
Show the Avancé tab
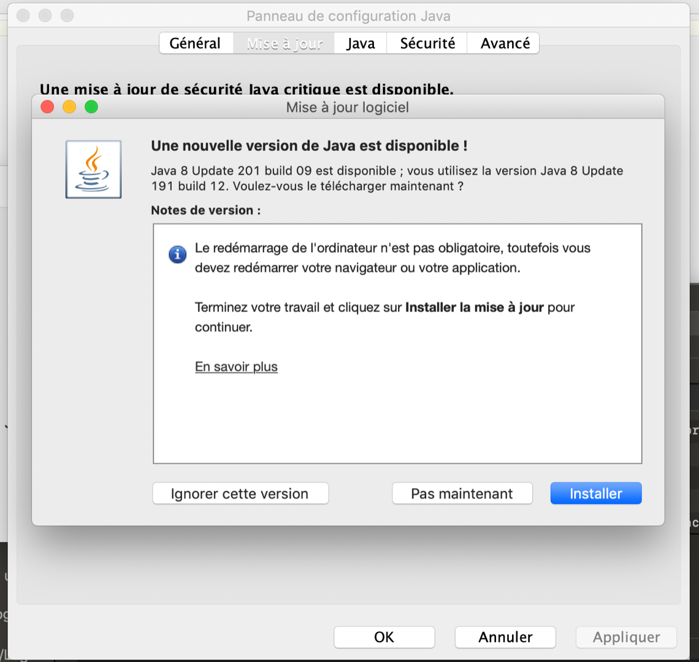(505, 44)
